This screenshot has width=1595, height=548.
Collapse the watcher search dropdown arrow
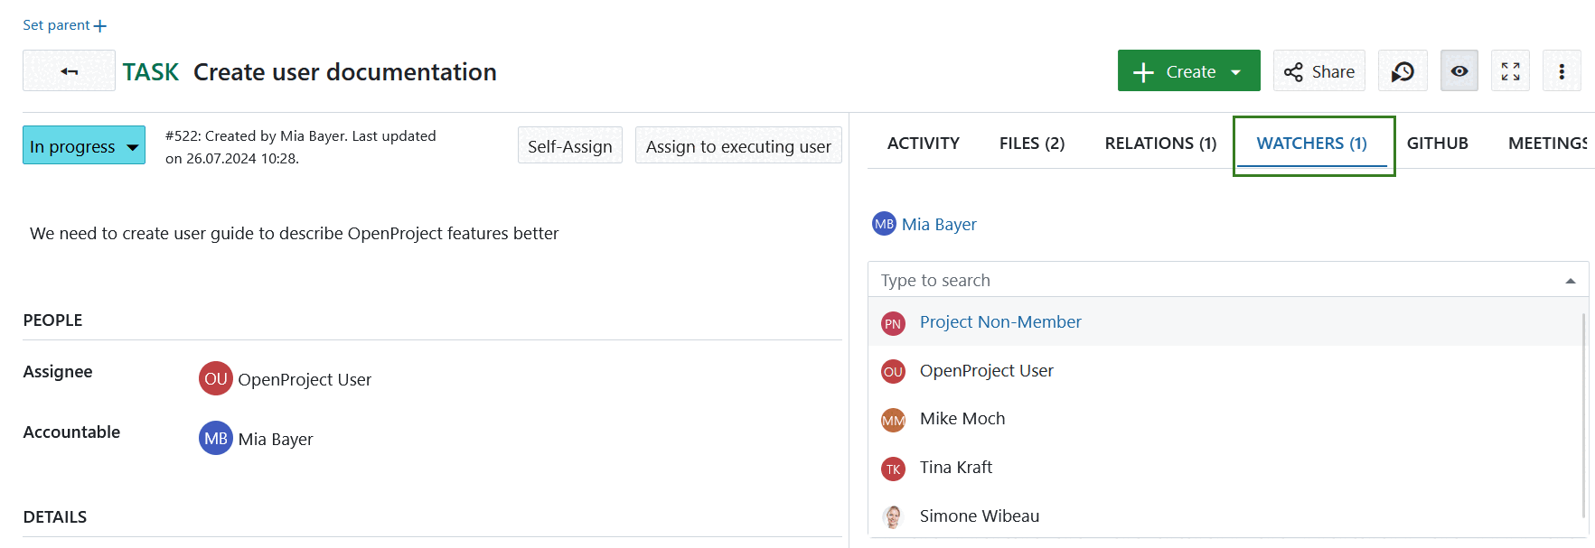(x=1570, y=281)
